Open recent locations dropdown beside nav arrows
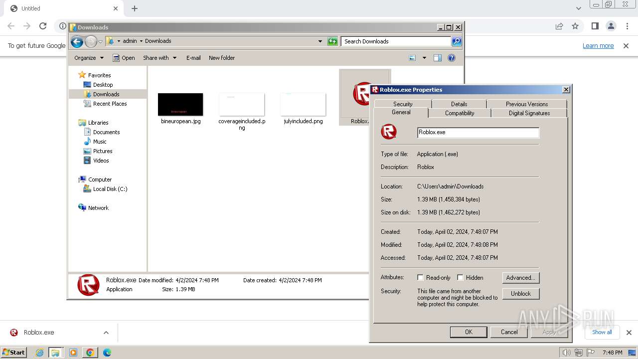Screen dimensions: 638x359 click(x=100, y=41)
